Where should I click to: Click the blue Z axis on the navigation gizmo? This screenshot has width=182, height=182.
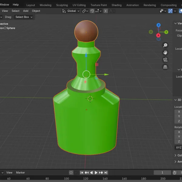[x=159, y=25]
